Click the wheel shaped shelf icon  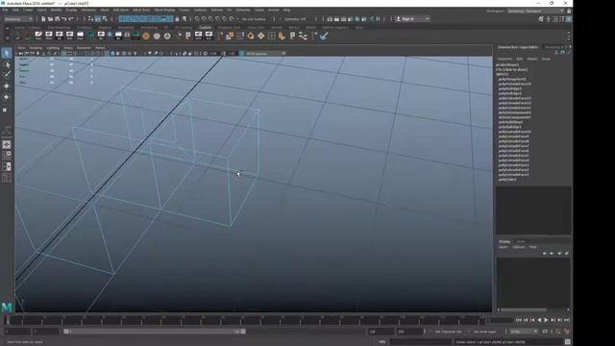click(157, 37)
